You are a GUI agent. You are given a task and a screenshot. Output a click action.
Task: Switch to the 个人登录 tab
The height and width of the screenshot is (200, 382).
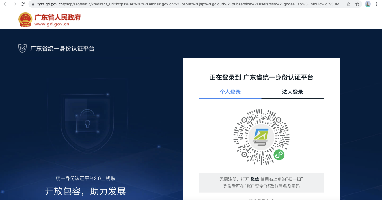[230, 92]
